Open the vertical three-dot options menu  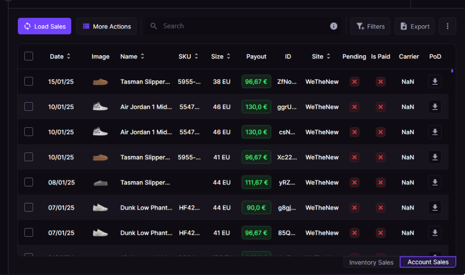(x=448, y=26)
